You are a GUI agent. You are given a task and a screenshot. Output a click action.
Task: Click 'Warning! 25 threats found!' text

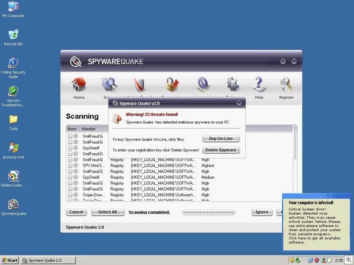(x=152, y=114)
